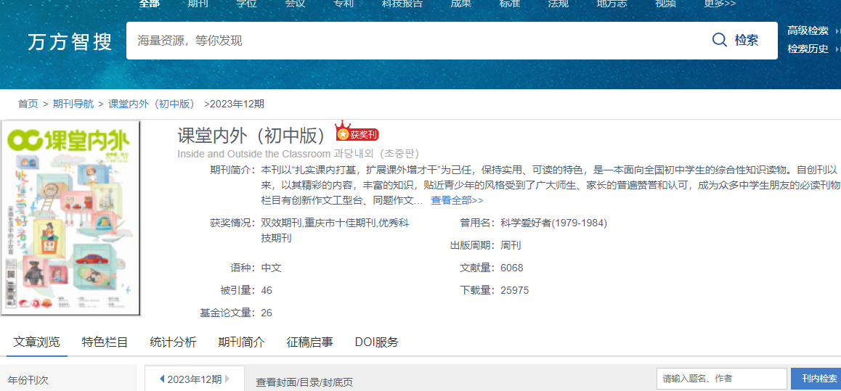Select the 成果 search category

pos(461,3)
